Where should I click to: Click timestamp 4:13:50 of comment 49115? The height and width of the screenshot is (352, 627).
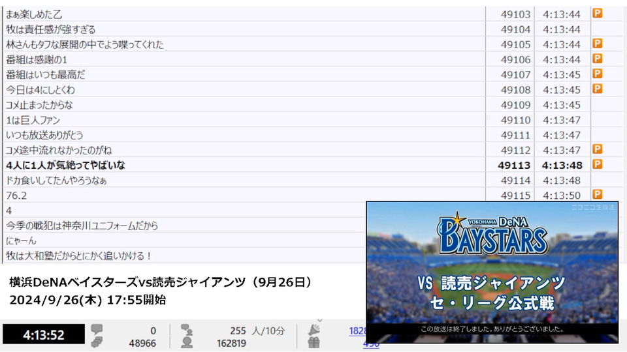[562, 196]
